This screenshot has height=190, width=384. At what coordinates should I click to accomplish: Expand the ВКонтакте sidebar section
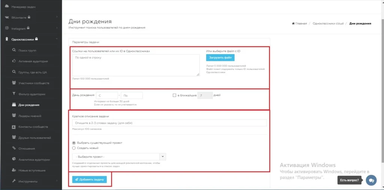30,17
